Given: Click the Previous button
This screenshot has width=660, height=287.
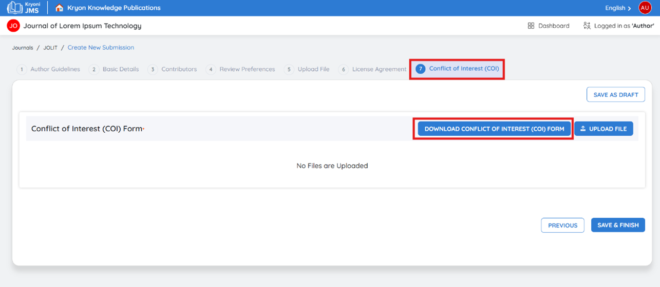Looking at the screenshot, I should [562, 225].
